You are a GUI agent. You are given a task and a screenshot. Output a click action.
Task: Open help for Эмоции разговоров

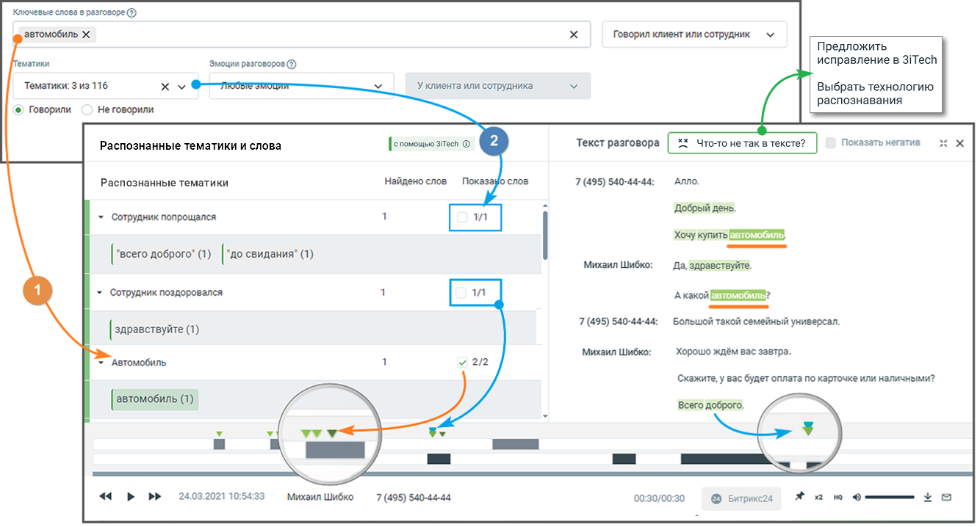(x=291, y=65)
